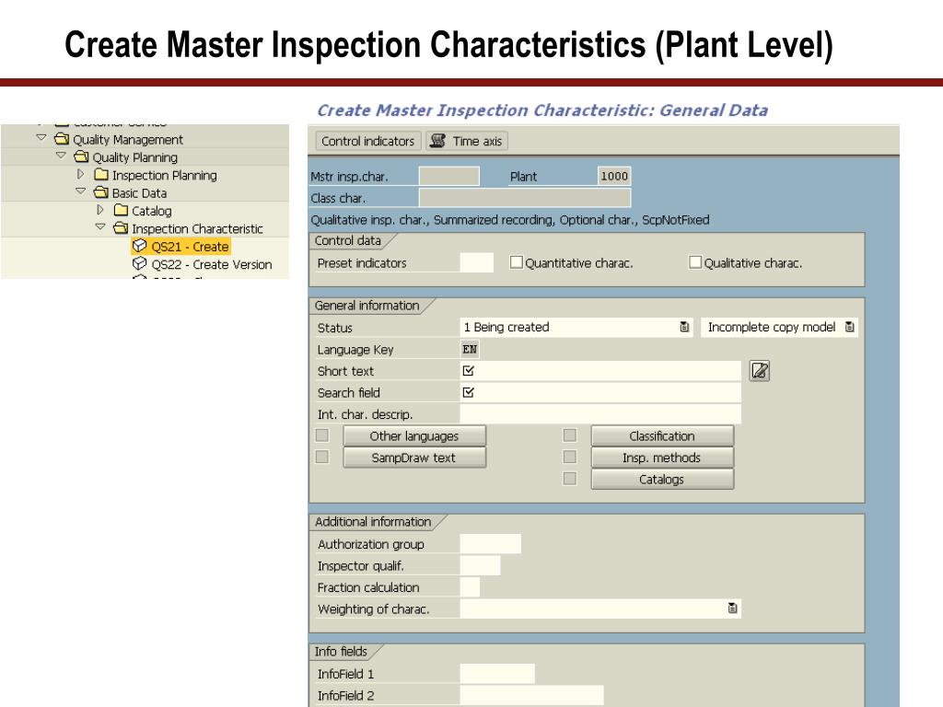Click the Fraction calculation input field
The width and height of the screenshot is (943, 707).
[470, 587]
